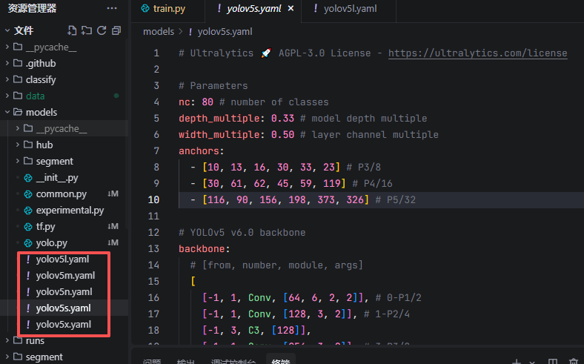
Task: Click the open folder icon beside models
Action: click(18, 112)
